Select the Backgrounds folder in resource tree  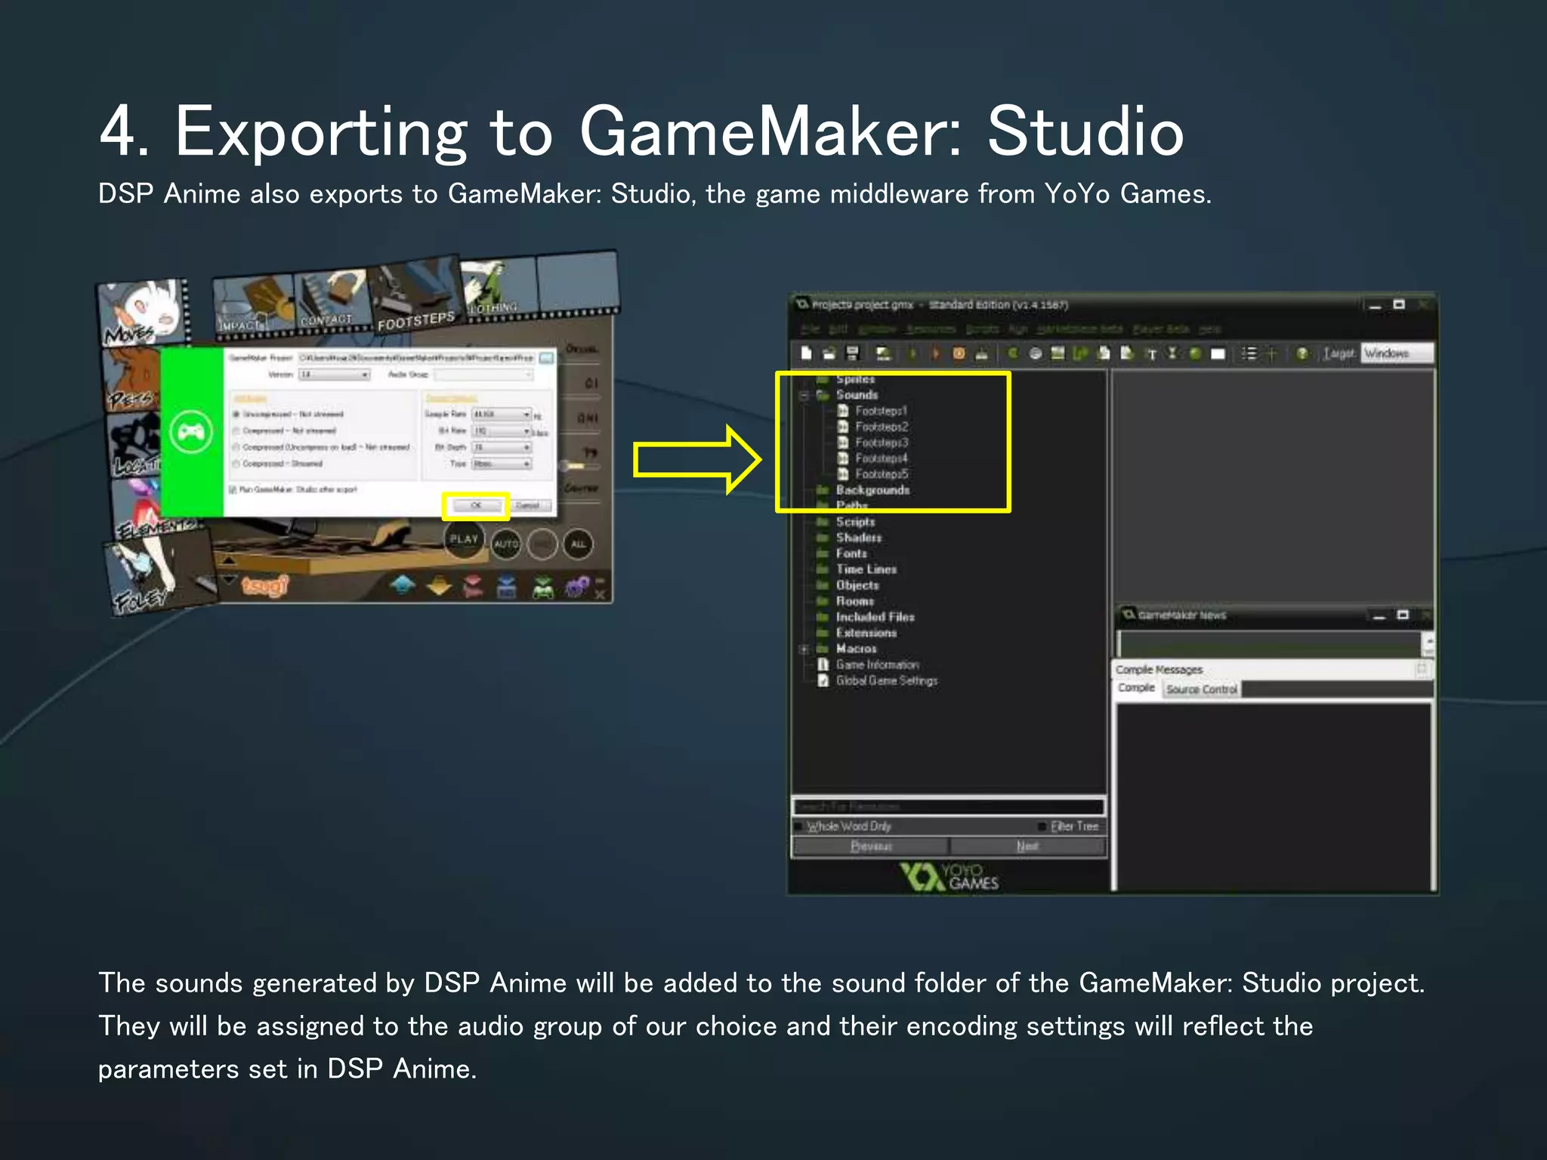pos(864,490)
